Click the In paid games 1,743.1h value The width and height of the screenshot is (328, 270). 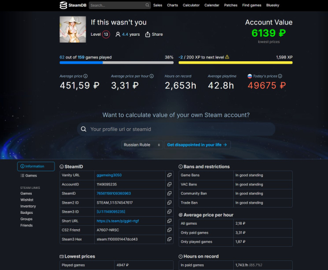pos(249,265)
